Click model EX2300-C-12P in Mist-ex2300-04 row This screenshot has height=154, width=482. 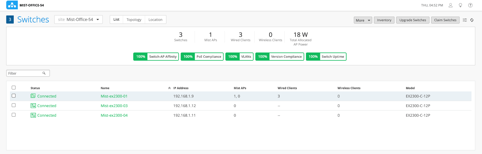(418, 116)
